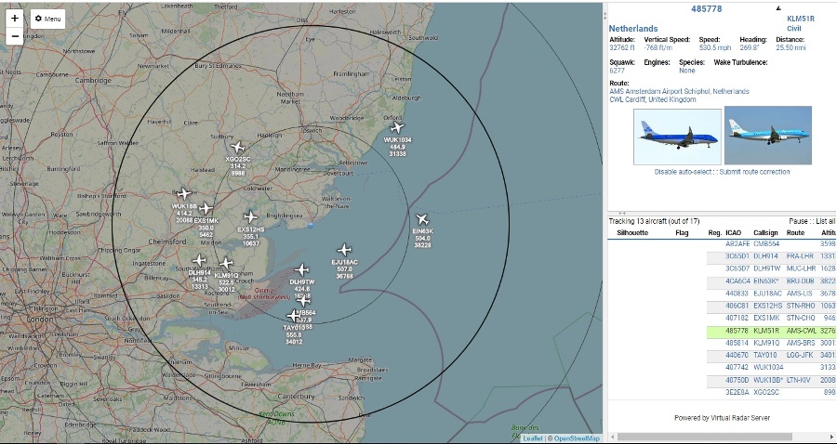Zoom in on the map

[15, 19]
